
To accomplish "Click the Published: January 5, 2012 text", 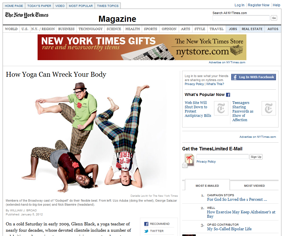I will 24,214.
